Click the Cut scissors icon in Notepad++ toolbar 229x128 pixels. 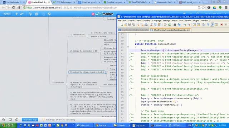(151, 25)
